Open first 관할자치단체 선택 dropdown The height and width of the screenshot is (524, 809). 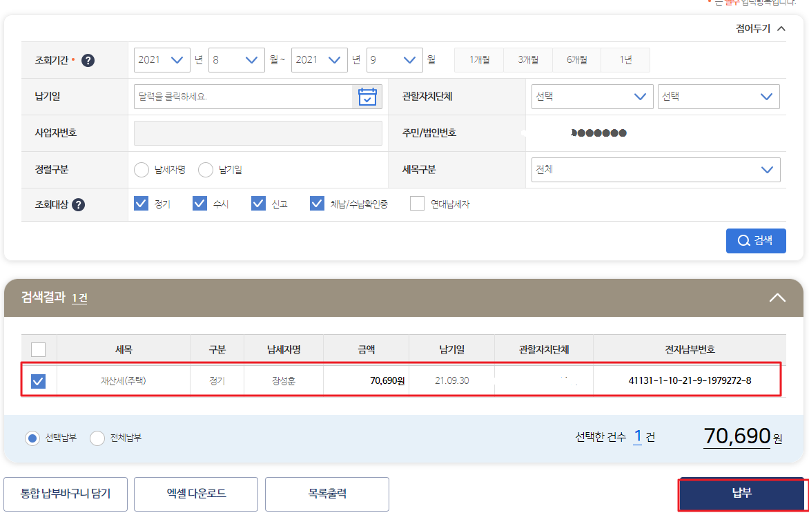(x=592, y=97)
